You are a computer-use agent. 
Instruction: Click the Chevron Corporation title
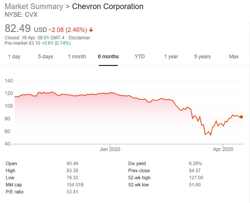[108, 7]
